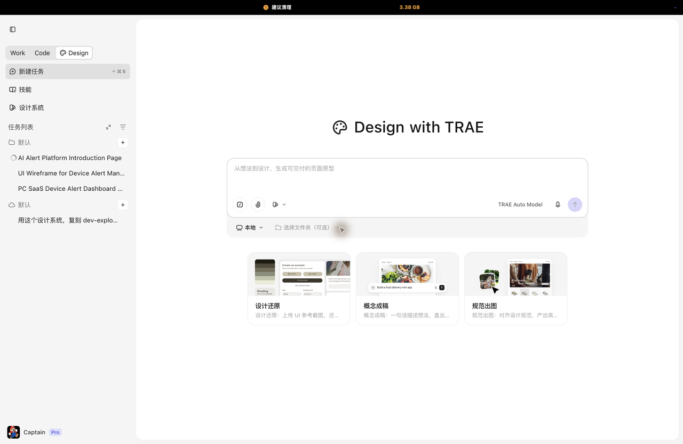
Task: Switch to the Code tab
Action: 42,53
